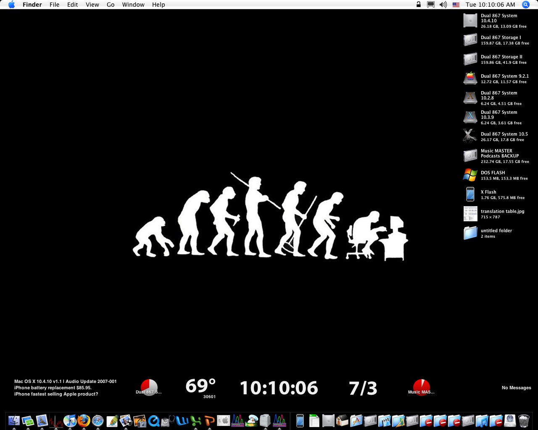Launch Microsoft Word from the dock
Image resolution: width=538 pixels, height=430 pixels.
[182, 420]
